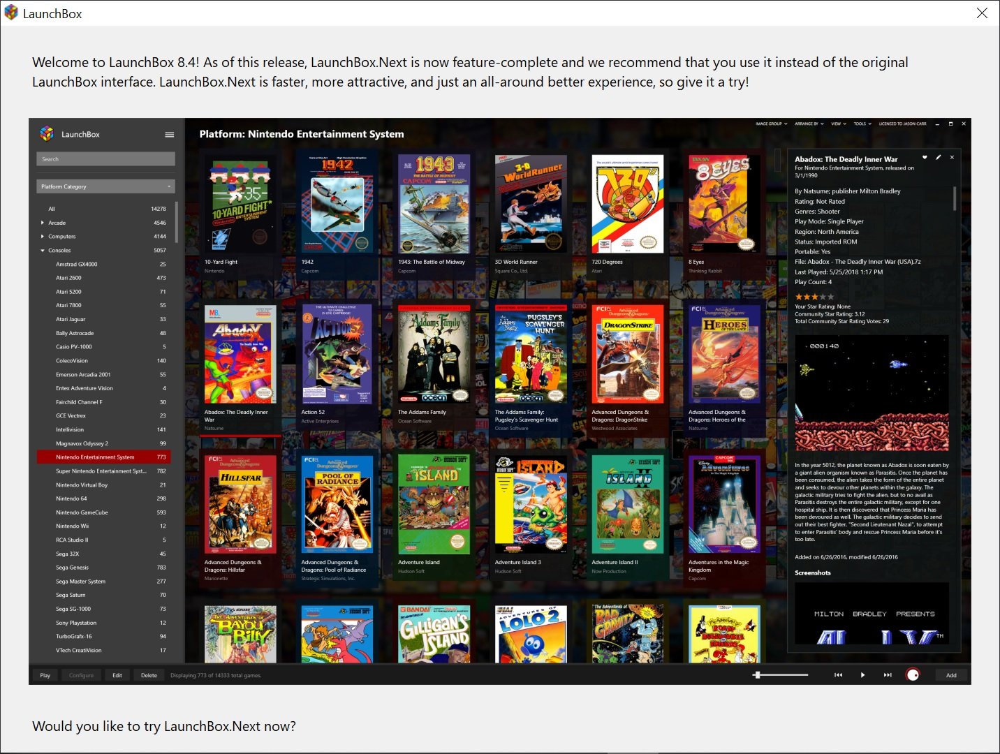This screenshot has height=754, width=1000.
Task: Select The Addams Family game cover
Action: (x=434, y=354)
